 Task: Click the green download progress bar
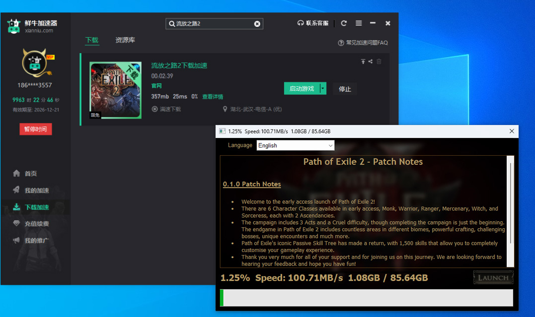[x=367, y=298]
